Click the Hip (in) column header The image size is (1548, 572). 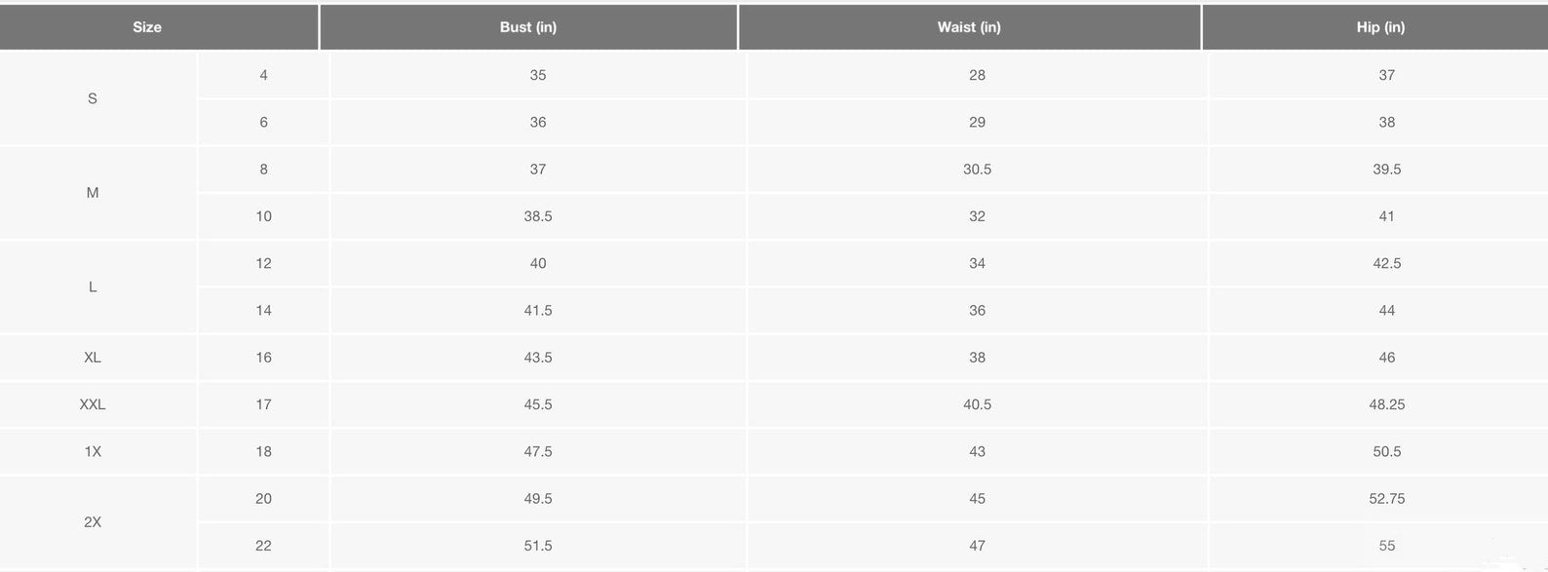1380,27
